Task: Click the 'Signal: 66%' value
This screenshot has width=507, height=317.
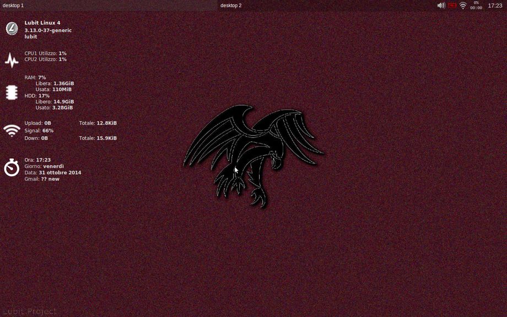Action: click(39, 131)
